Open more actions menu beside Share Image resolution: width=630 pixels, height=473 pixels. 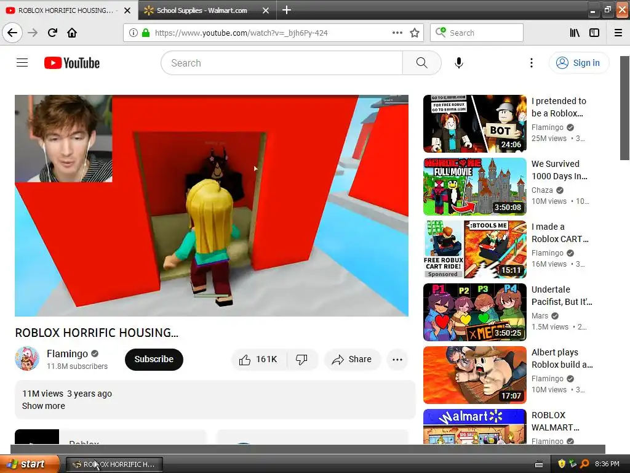tap(397, 359)
